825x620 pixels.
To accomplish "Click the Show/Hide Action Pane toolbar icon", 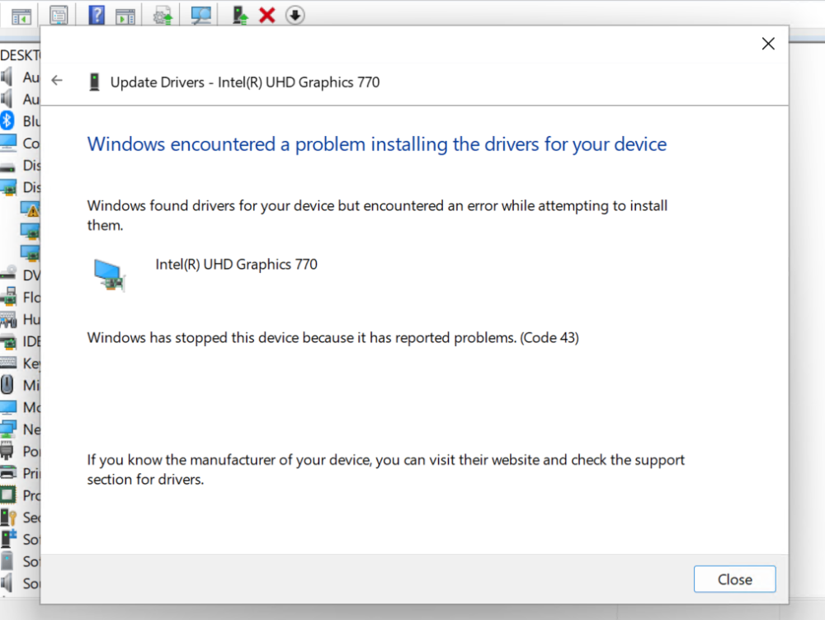I will tap(125, 16).
